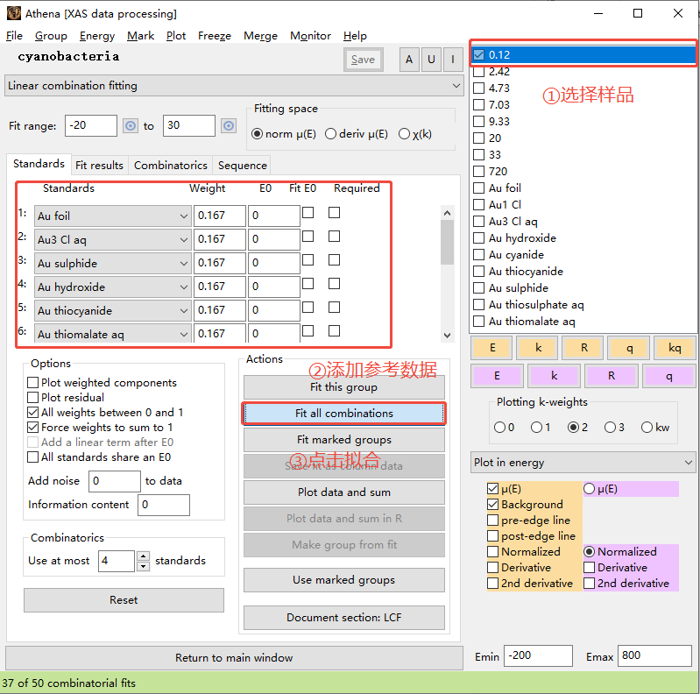Click the standards list scroll down arrow
The width and height of the screenshot is (700, 694).
(x=447, y=335)
